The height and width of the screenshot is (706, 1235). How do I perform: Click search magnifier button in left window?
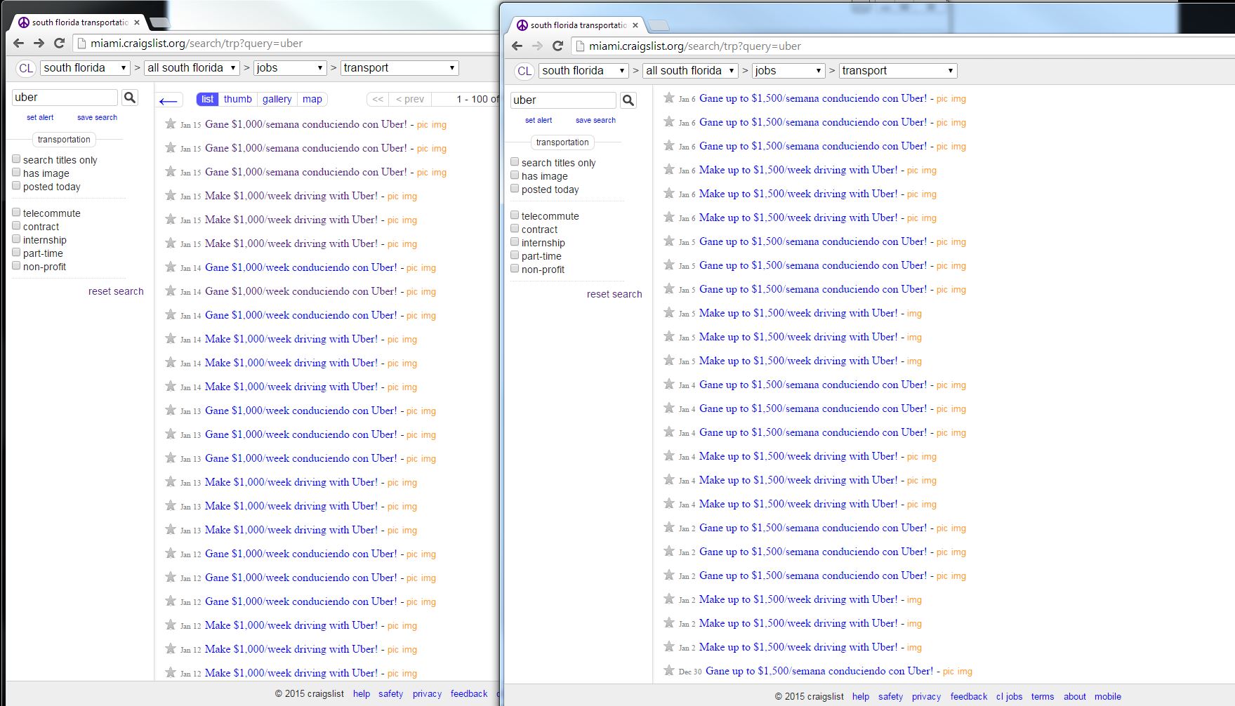point(130,98)
